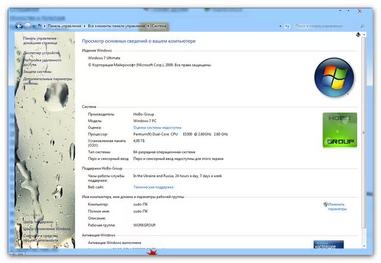381x263 pixels.
Task: Focus the Поиск в панели управления field
Action: tap(326, 26)
